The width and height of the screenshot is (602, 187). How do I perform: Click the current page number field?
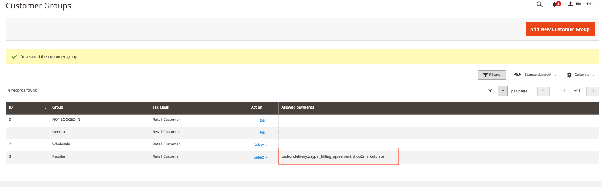tap(564, 91)
